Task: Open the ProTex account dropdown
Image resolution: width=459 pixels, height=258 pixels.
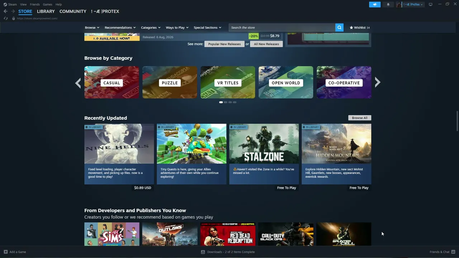Action: pos(413,4)
